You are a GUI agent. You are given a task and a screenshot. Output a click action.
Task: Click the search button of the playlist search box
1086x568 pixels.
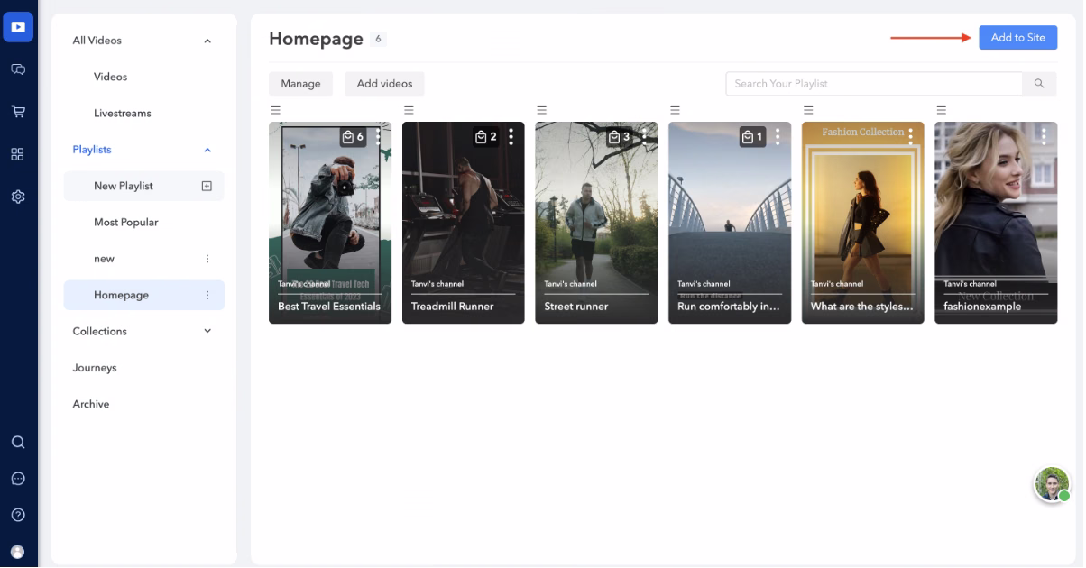pos(1039,84)
